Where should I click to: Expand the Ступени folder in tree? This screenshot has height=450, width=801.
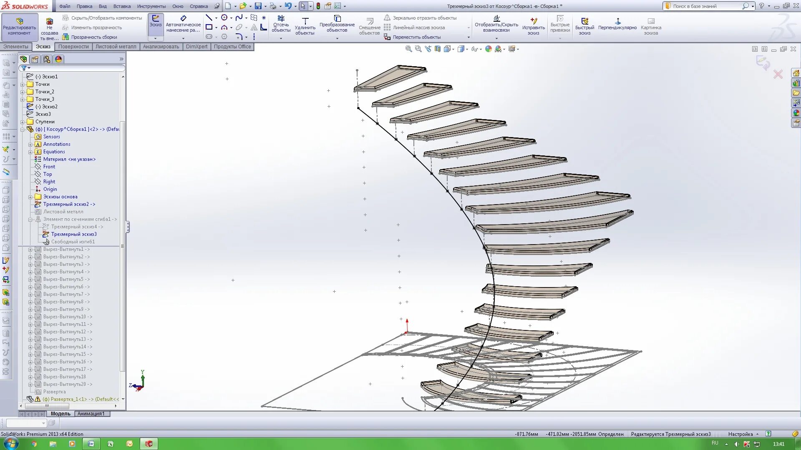coord(23,122)
